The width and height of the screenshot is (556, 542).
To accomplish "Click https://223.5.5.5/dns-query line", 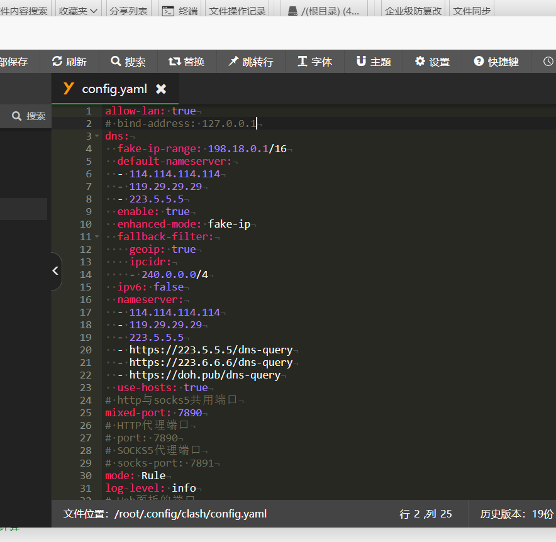I will click(211, 350).
